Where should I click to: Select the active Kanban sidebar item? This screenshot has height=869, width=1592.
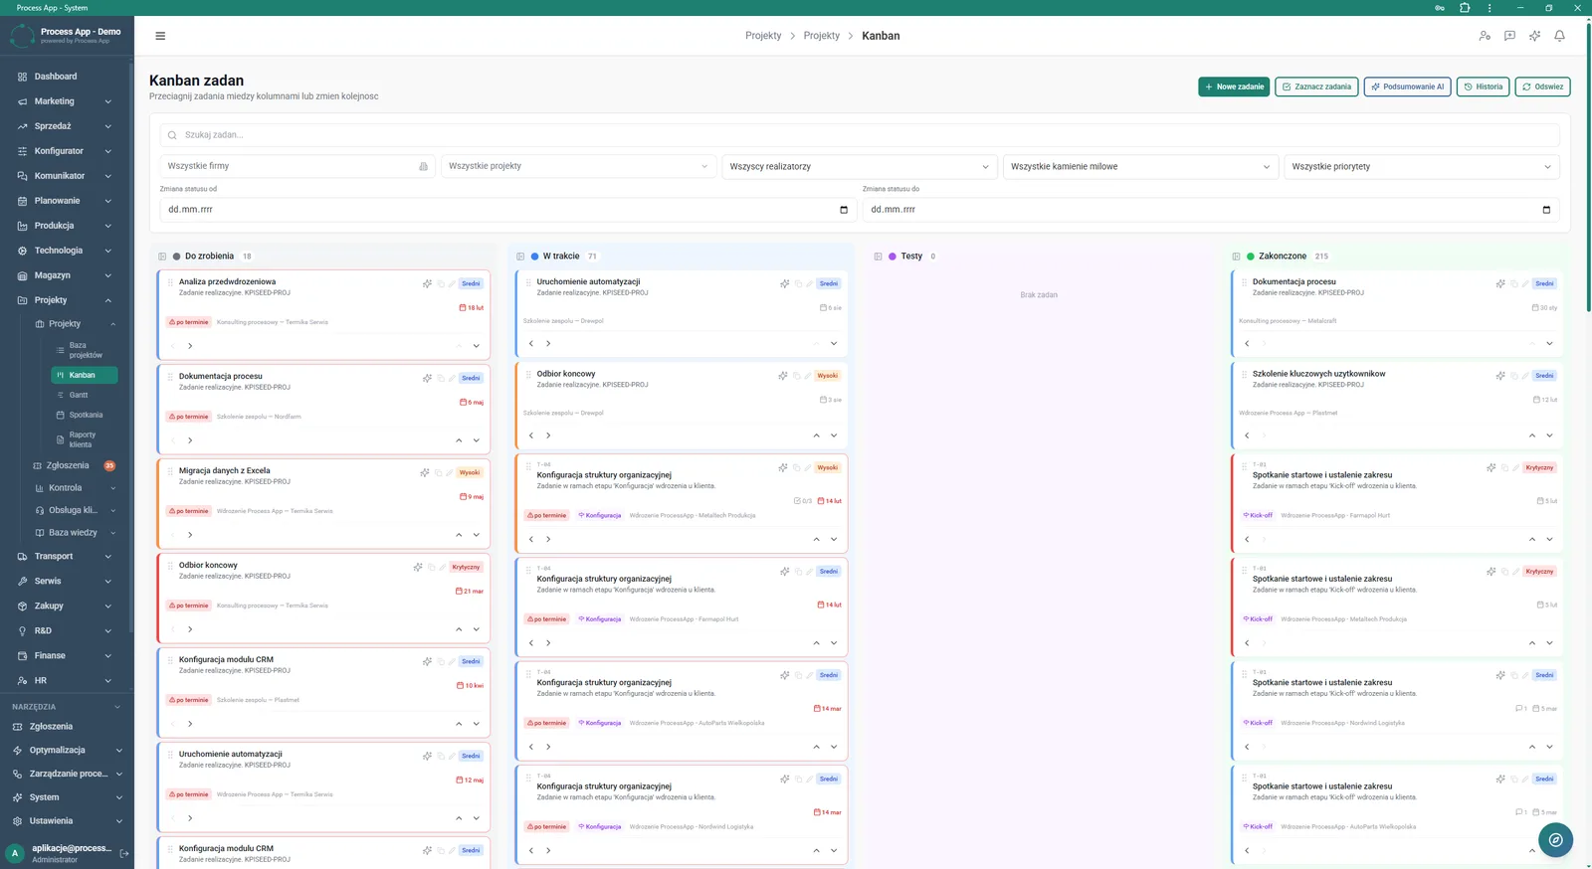click(x=85, y=375)
